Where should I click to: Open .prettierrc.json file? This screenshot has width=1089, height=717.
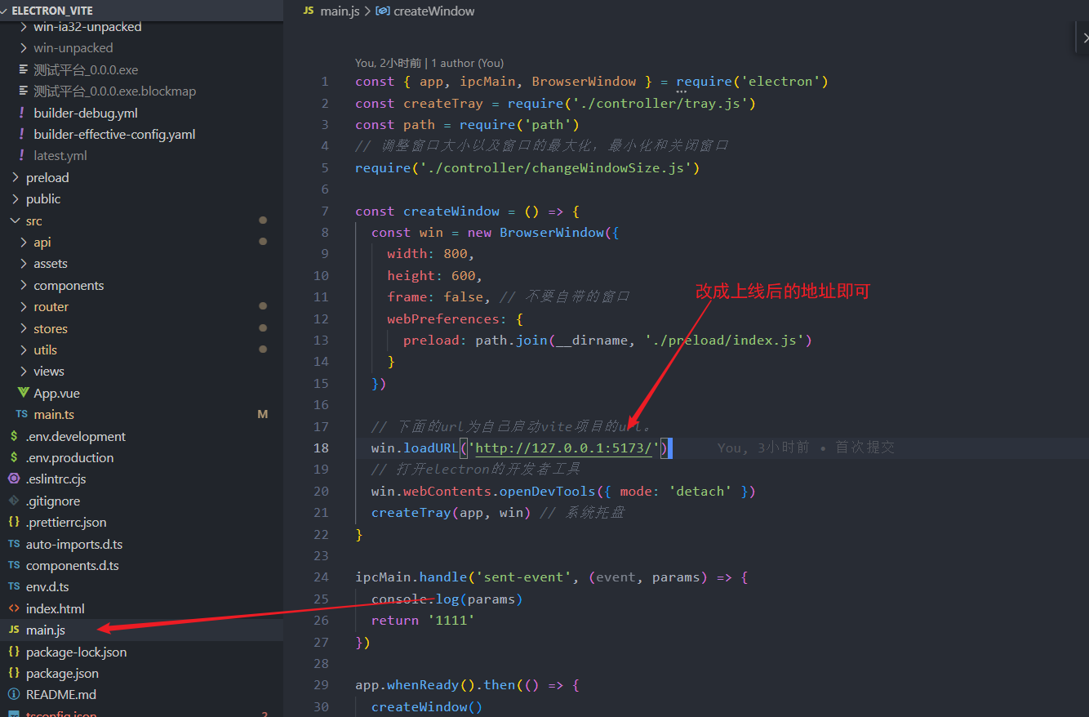point(66,523)
